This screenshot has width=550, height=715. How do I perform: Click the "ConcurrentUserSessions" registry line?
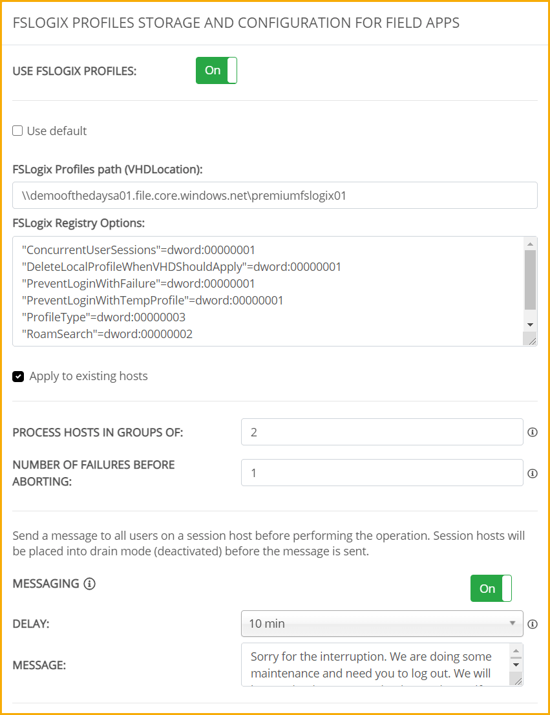coord(139,250)
